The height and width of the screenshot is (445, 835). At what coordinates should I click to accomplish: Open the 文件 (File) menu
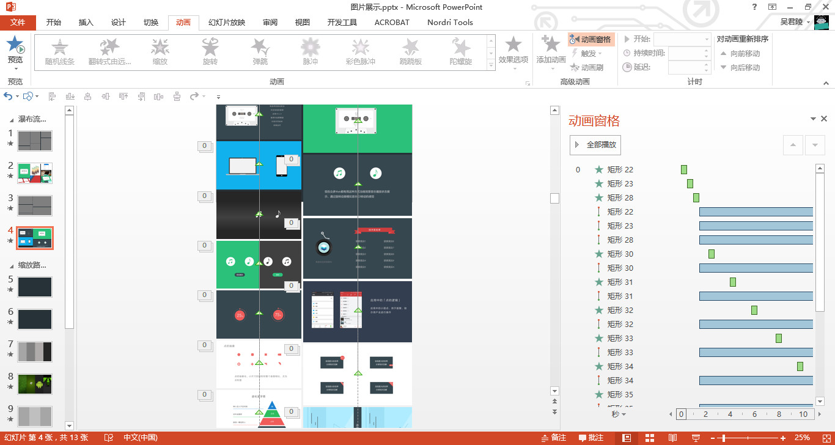coord(18,23)
